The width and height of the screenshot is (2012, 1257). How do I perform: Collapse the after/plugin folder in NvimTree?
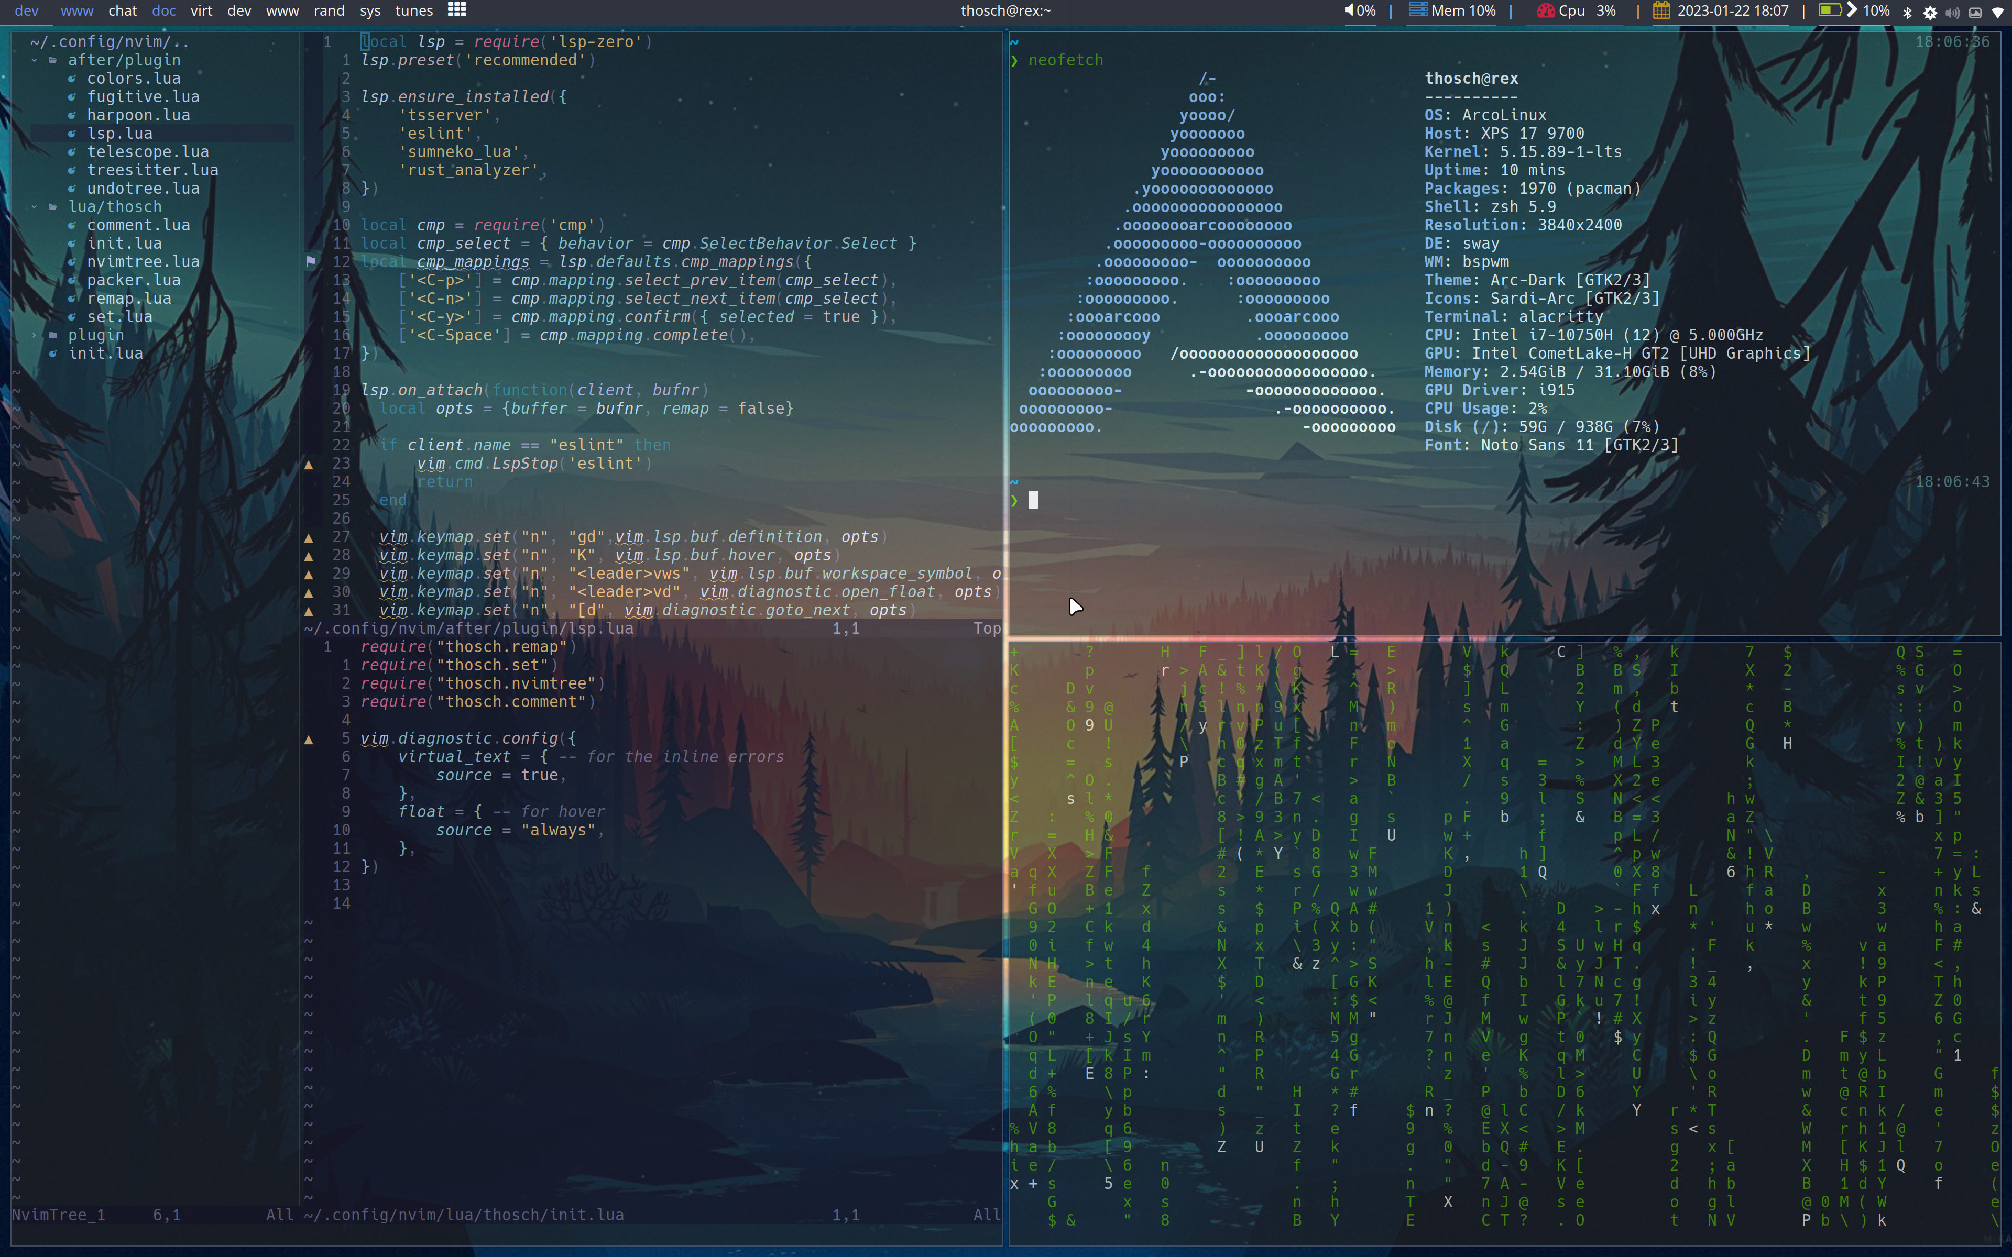(124, 60)
